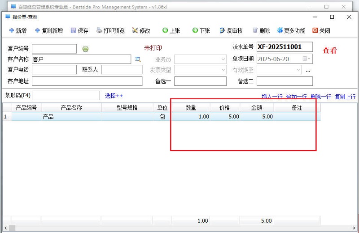Screen dimensions: 359x233
Task: Click the horizontal scrollbar right arrow
Action: point(354,228)
